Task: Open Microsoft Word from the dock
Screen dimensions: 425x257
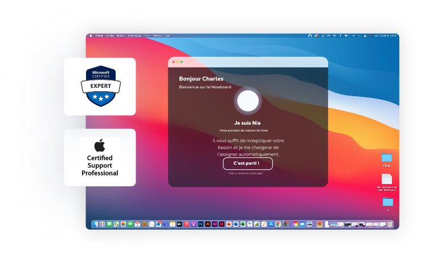Action: point(236,224)
